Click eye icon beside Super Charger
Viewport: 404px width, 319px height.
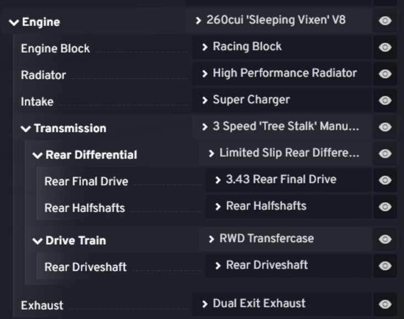pyautogui.click(x=385, y=100)
